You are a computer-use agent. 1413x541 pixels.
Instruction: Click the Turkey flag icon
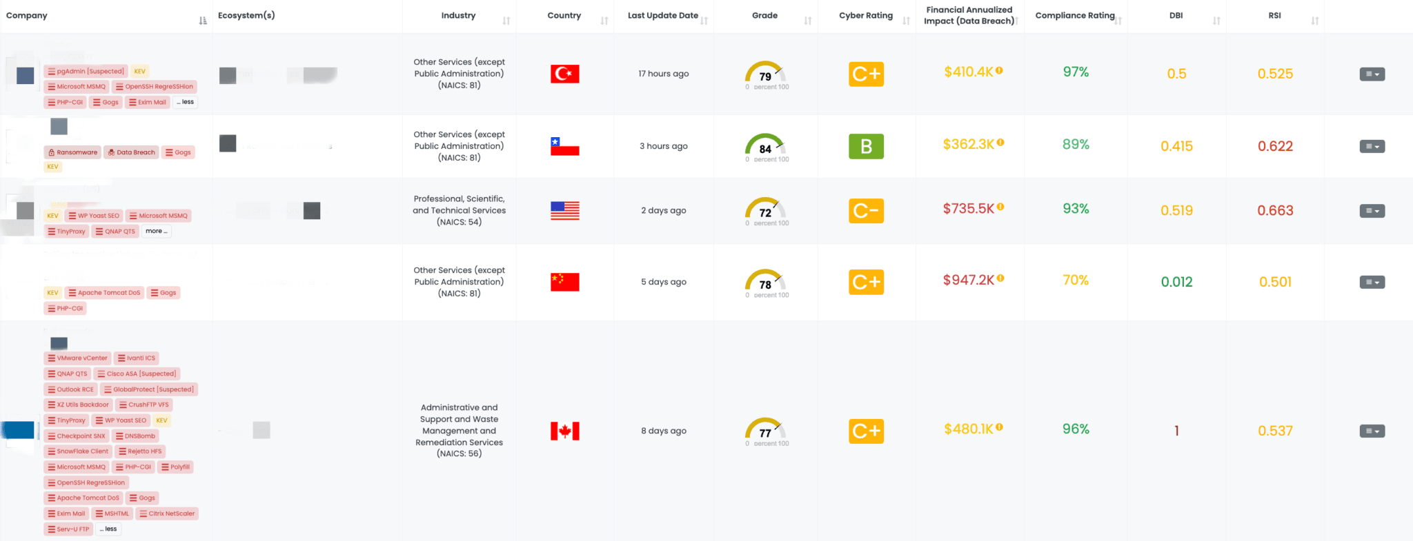564,74
